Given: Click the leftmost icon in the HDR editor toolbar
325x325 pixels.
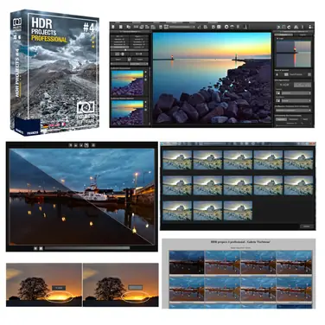Looking at the screenshot, I should [112, 27].
